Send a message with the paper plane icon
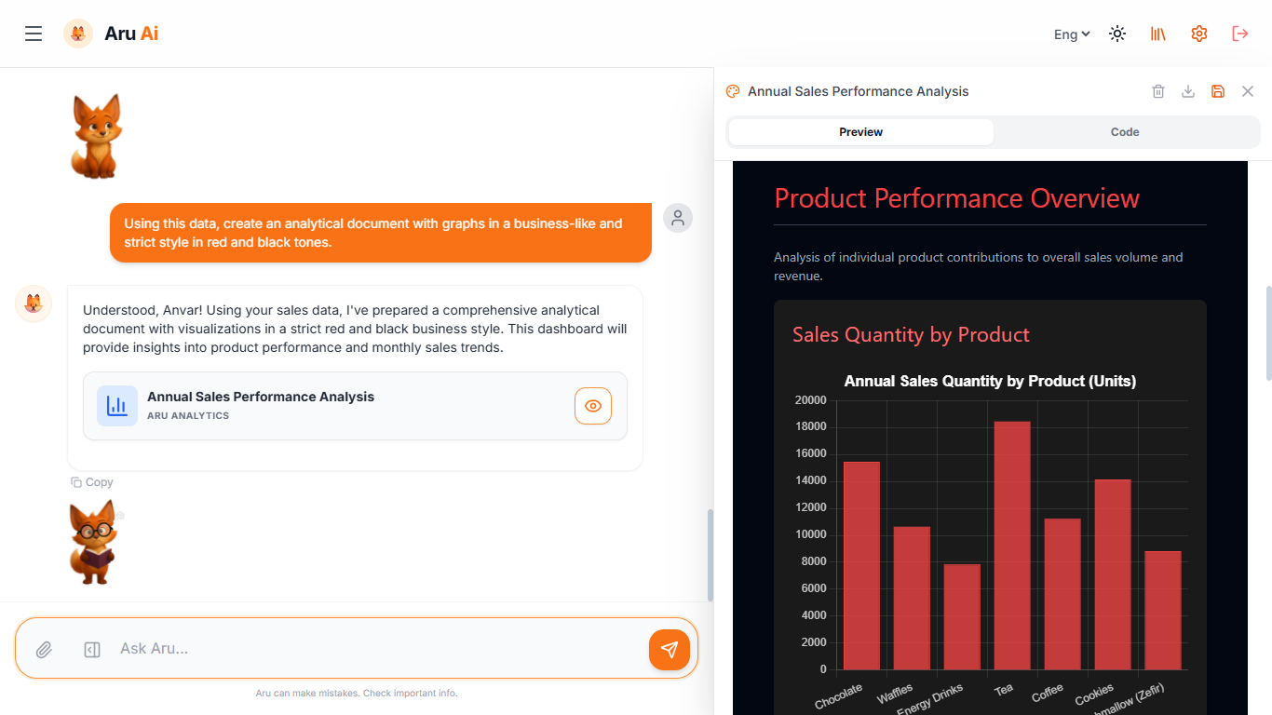Screen dimensions: 1272x715 click(x=670, y=649)
